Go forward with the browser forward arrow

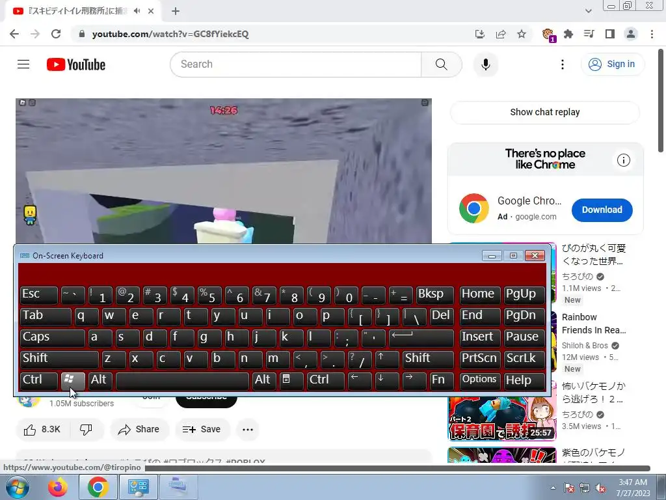(x=35, y=34)
